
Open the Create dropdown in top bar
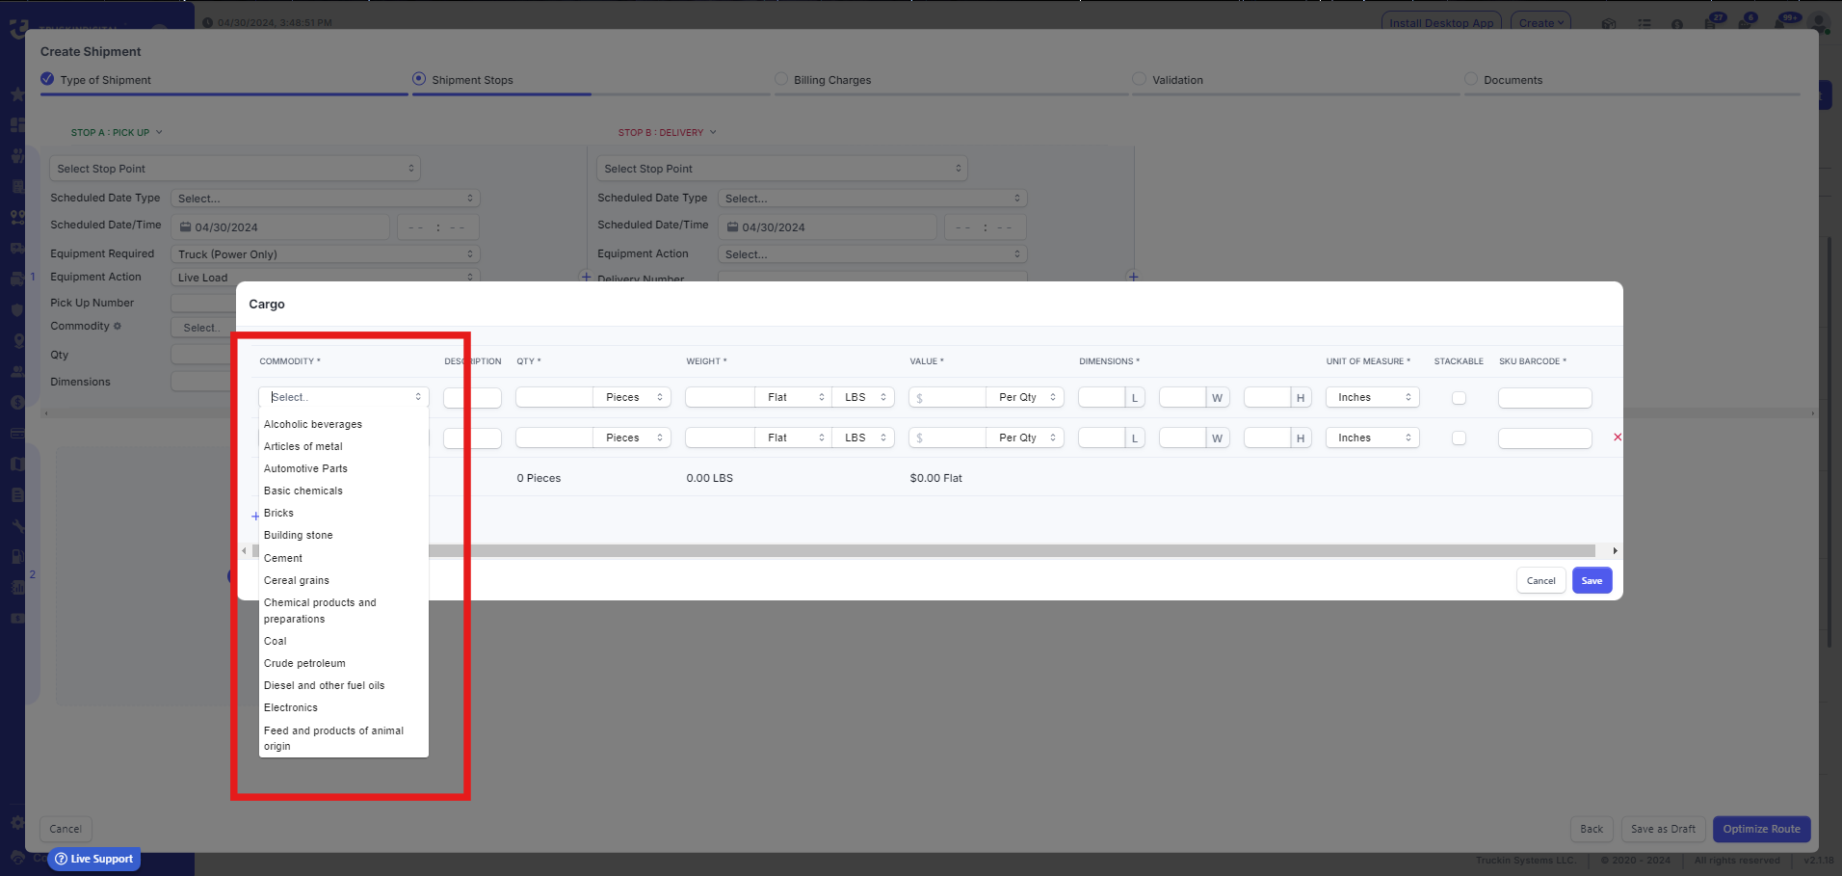[x=1540, y=23]
